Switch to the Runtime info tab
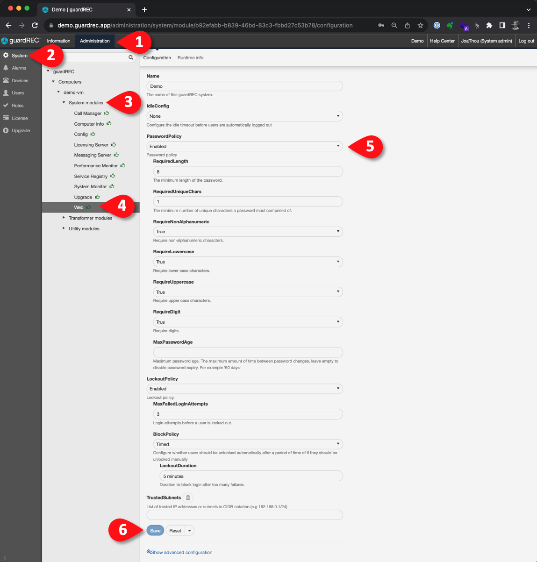This screenshot has width=537, height=562. click(x=190, y=58)
